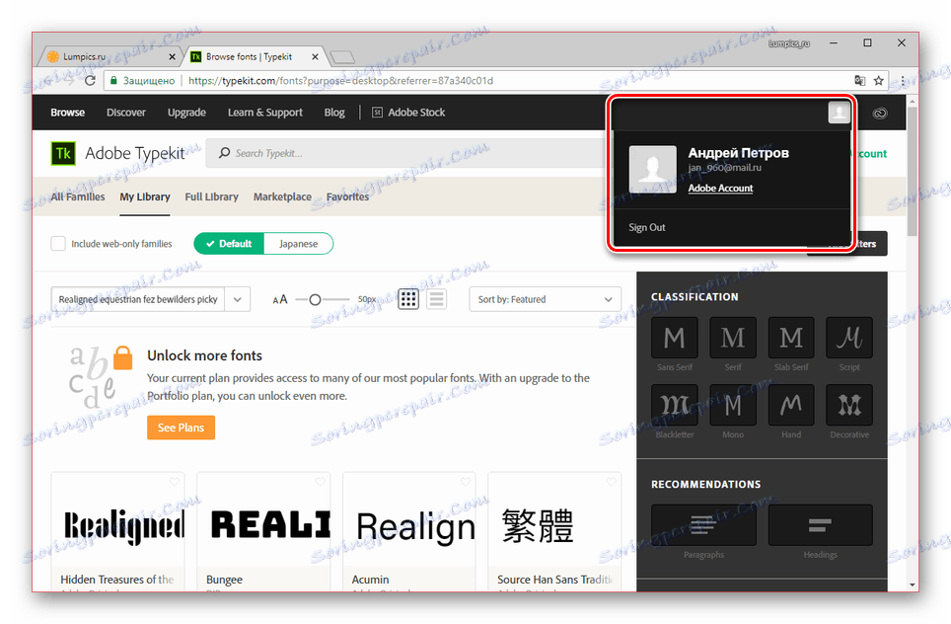This screenshot has height=624, width=951.
Task: Close the Browse fonts Typekit tab
Action: (x=315, y=56)
